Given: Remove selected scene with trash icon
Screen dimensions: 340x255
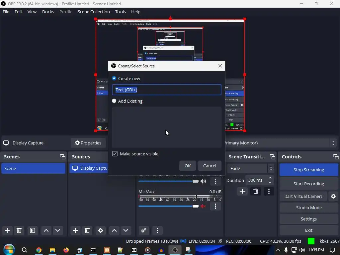Looking at the screenshot, I should point(19,230).
